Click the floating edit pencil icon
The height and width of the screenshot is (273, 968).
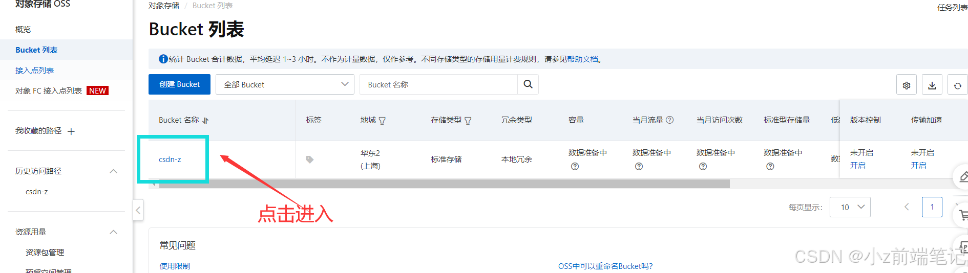(963, 177)
